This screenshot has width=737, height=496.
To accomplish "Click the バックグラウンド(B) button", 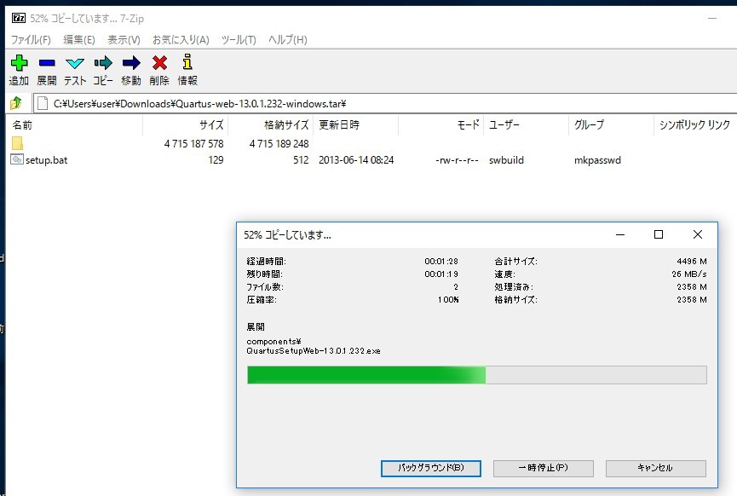I will coord(431,468).
